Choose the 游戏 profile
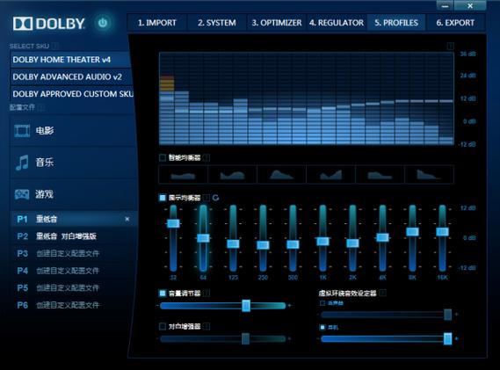The image size is (500, 370). tap(73, 194)
